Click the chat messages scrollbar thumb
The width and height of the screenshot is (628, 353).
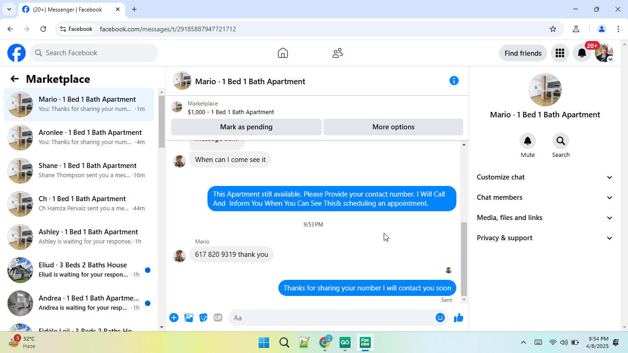[x=464, y=259]
